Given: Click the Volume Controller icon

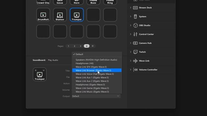Looking at the screenshot, I should click(135, 70).
